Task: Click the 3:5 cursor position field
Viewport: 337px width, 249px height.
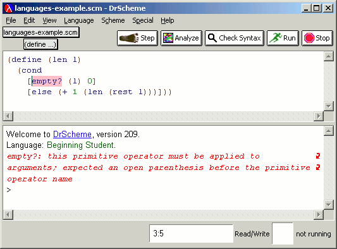Action: click(x=192, y=234)
